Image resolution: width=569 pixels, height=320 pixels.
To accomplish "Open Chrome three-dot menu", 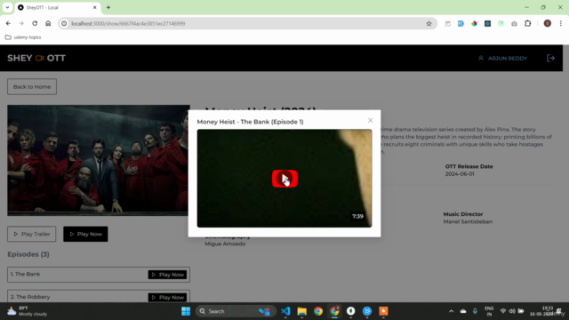I will point(561,24).
